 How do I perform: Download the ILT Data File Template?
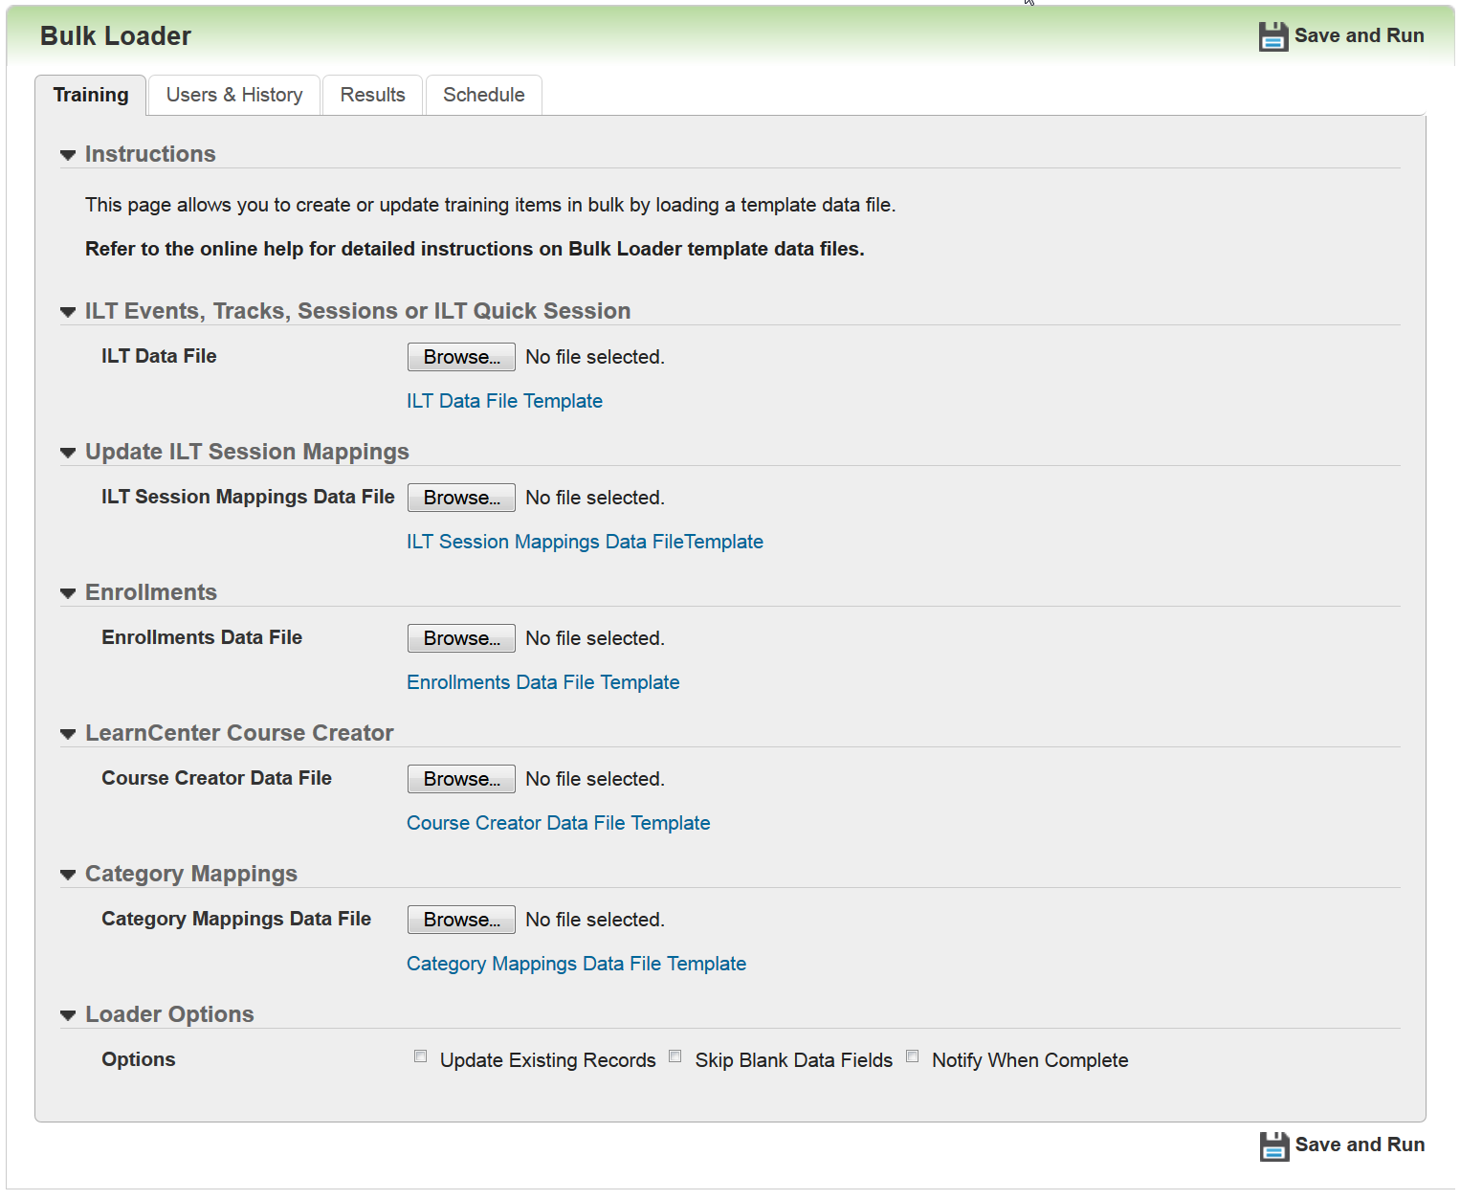click(x=504, y=401)
